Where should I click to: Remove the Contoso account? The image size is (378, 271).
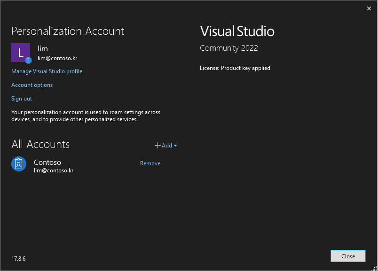tap(150, 163)
